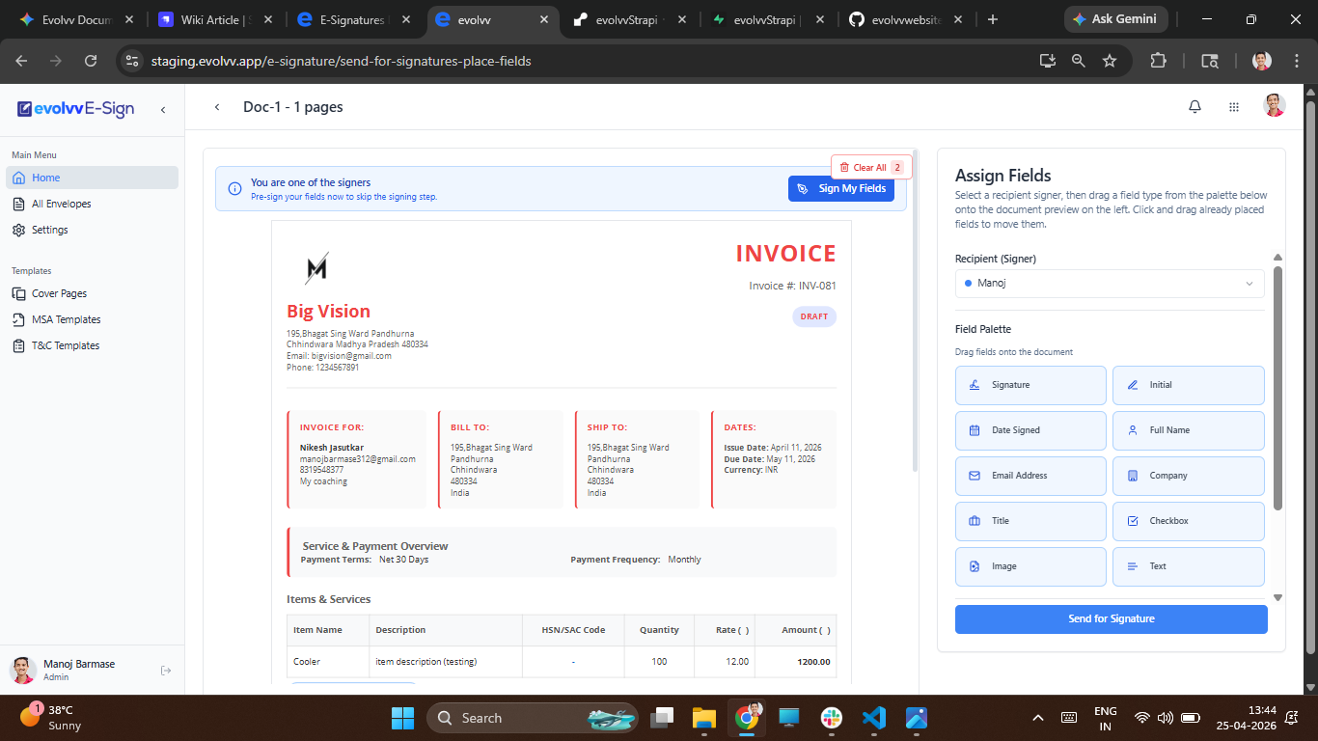
Task: Open Cover Pages templates
Action: coord(92,293)
